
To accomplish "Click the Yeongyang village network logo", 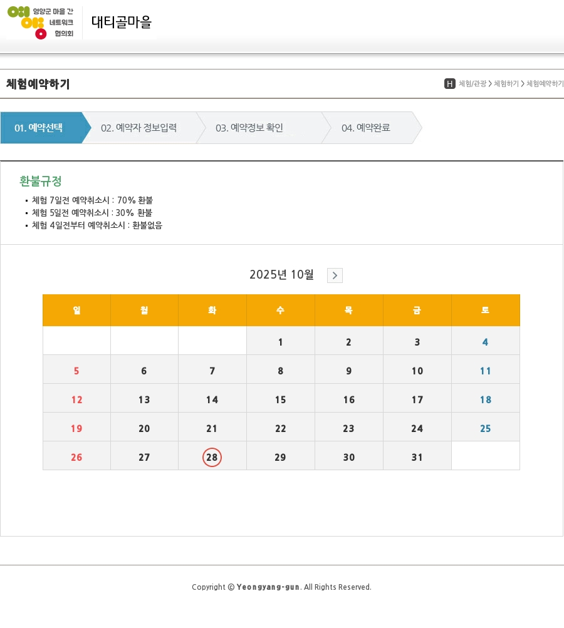I will (x=41, y=23).
